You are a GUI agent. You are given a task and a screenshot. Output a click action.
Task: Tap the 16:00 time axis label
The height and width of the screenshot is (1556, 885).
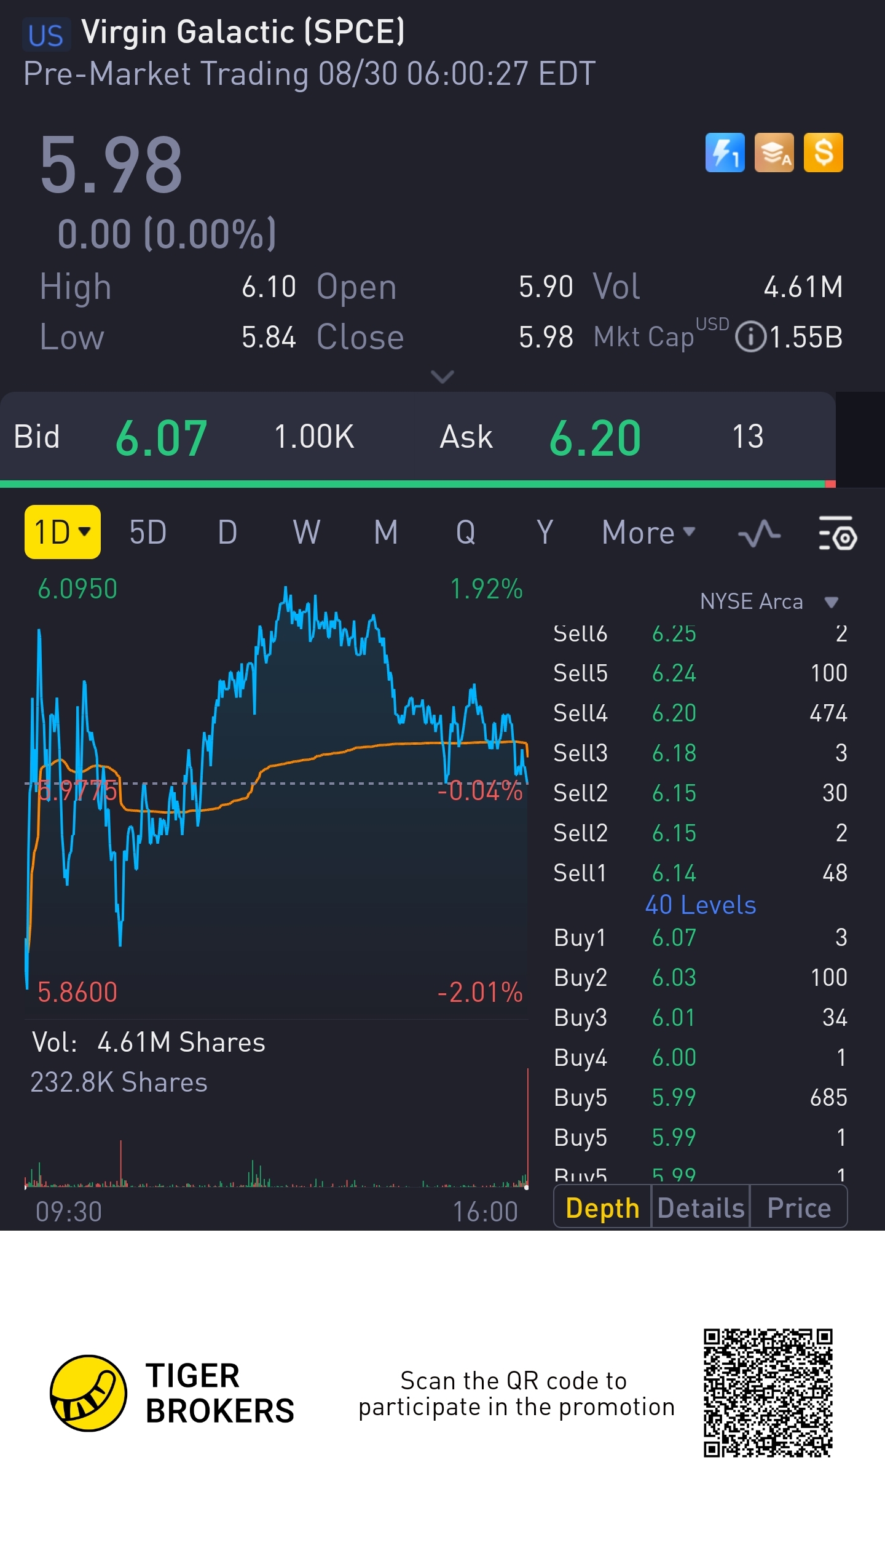[x=486, y=1212]
